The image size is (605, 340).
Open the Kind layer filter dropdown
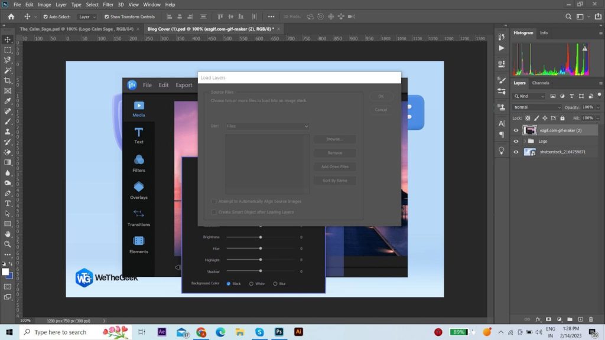pos(529,96)
